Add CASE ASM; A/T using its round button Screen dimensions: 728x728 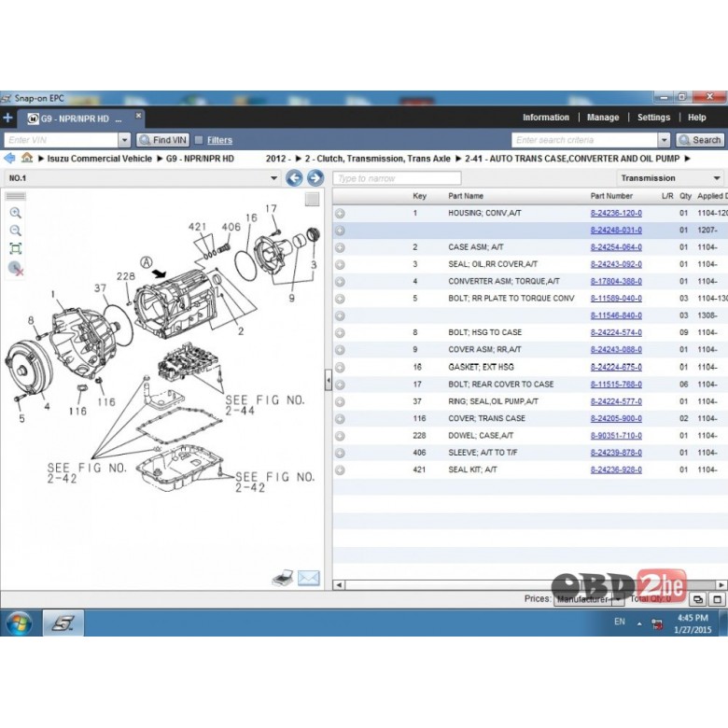tap(340, 247)
